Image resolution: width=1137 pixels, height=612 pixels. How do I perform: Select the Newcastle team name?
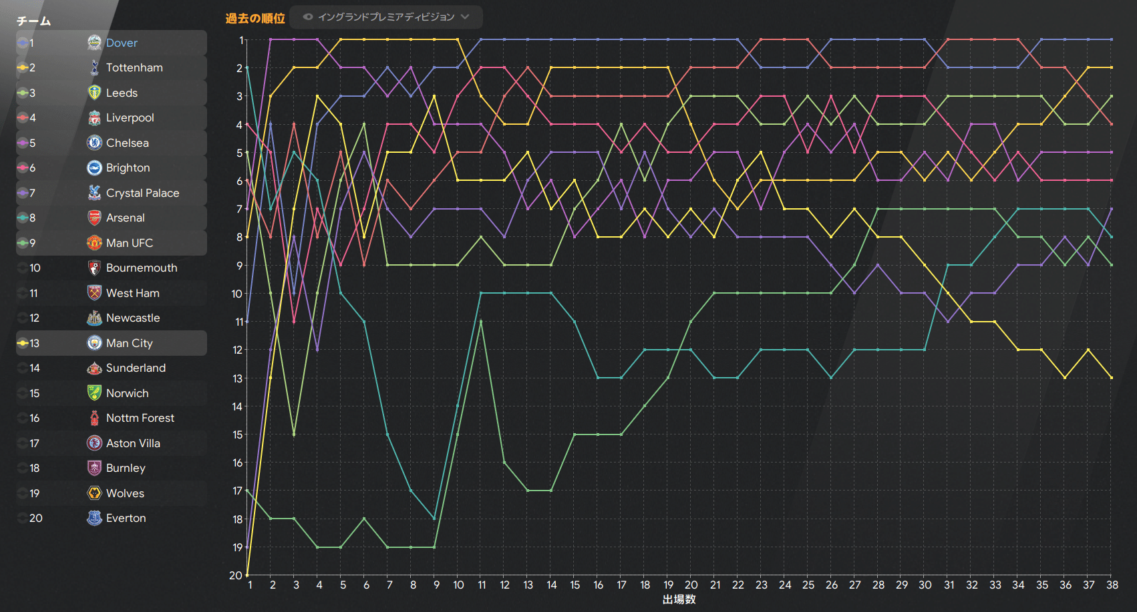click(x=133, y=318)
